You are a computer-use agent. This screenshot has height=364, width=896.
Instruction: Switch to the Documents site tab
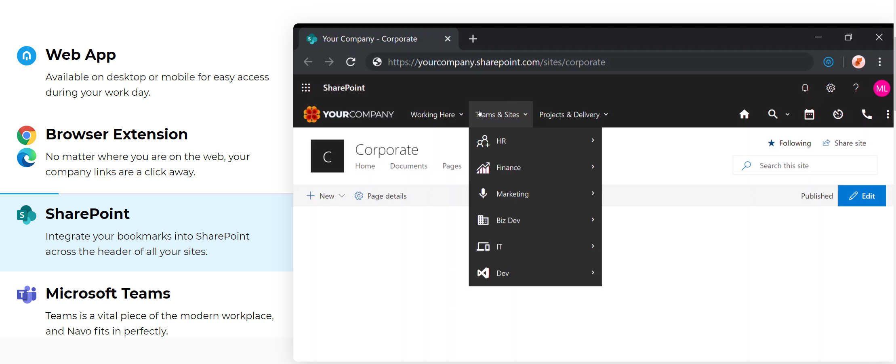[x=408, y=166]
